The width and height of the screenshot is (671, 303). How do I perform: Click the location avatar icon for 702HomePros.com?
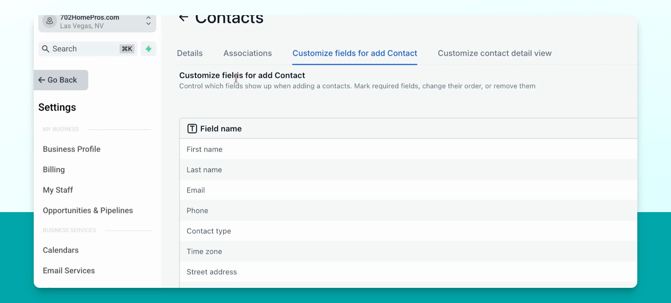[x=50, y=21]
